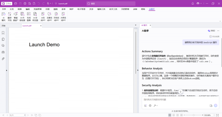Viewport: 222px width, 117px height.
Task: Switch to the 开始 document tab
Action: [4, 26]
